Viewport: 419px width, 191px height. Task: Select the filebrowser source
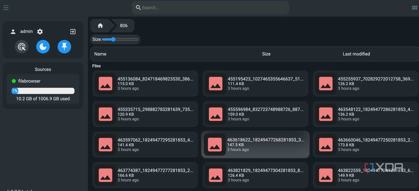pyautogui.click(x=29, y=81)
